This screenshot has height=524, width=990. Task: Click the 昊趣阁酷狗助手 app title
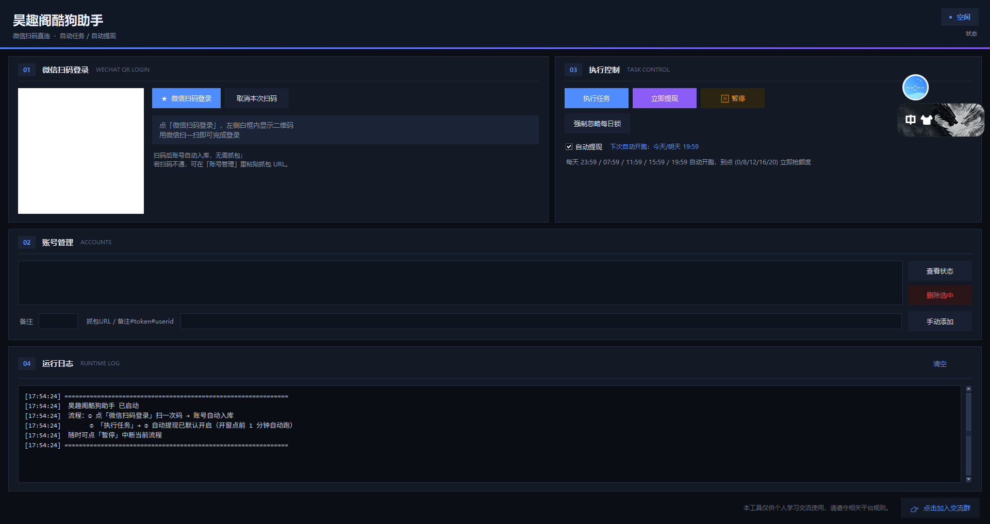point(58,20)
